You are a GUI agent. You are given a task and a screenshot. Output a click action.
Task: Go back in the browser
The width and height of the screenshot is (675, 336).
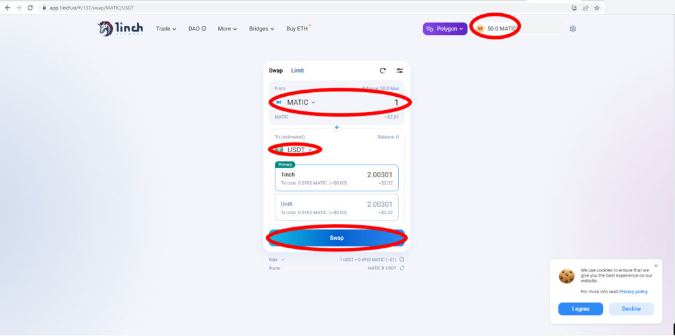tap(7, 8)
